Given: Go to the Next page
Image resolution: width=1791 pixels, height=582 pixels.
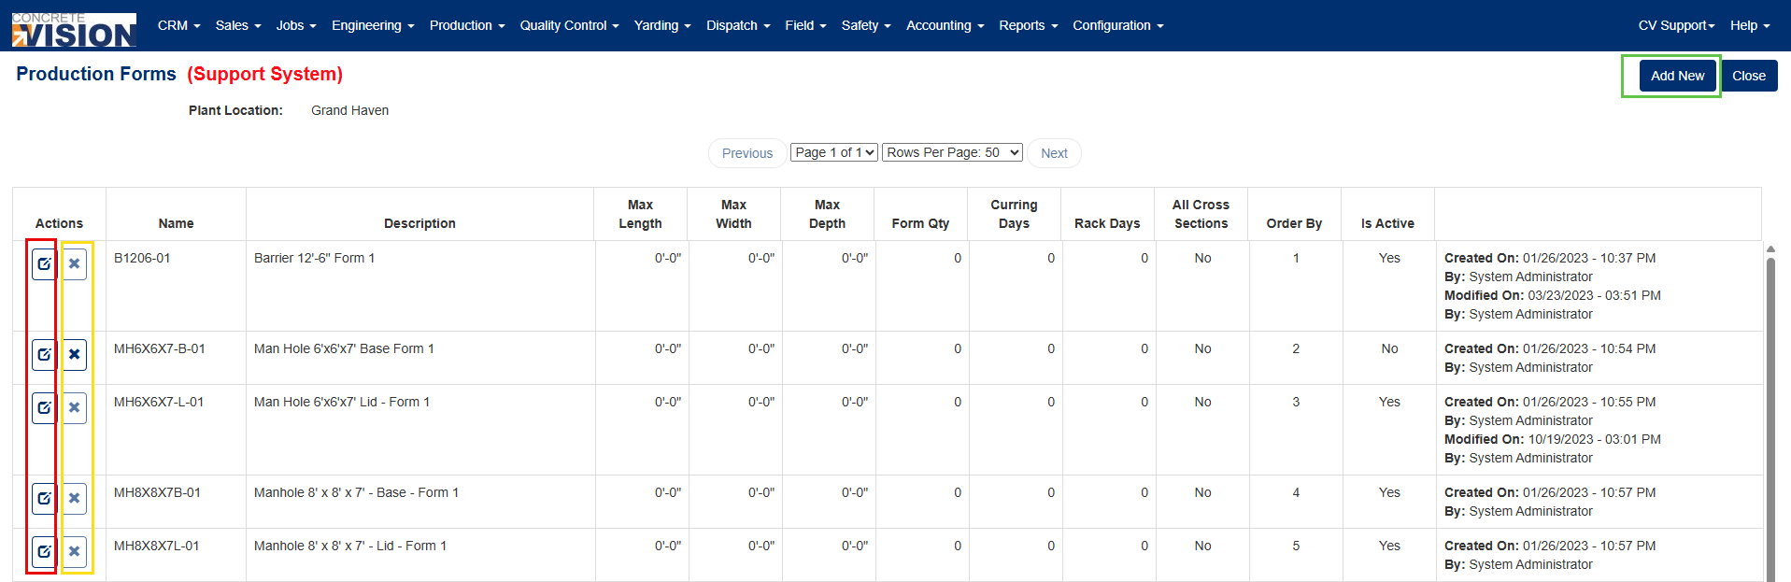Looking at the screenshot, I should point(1054,153).
